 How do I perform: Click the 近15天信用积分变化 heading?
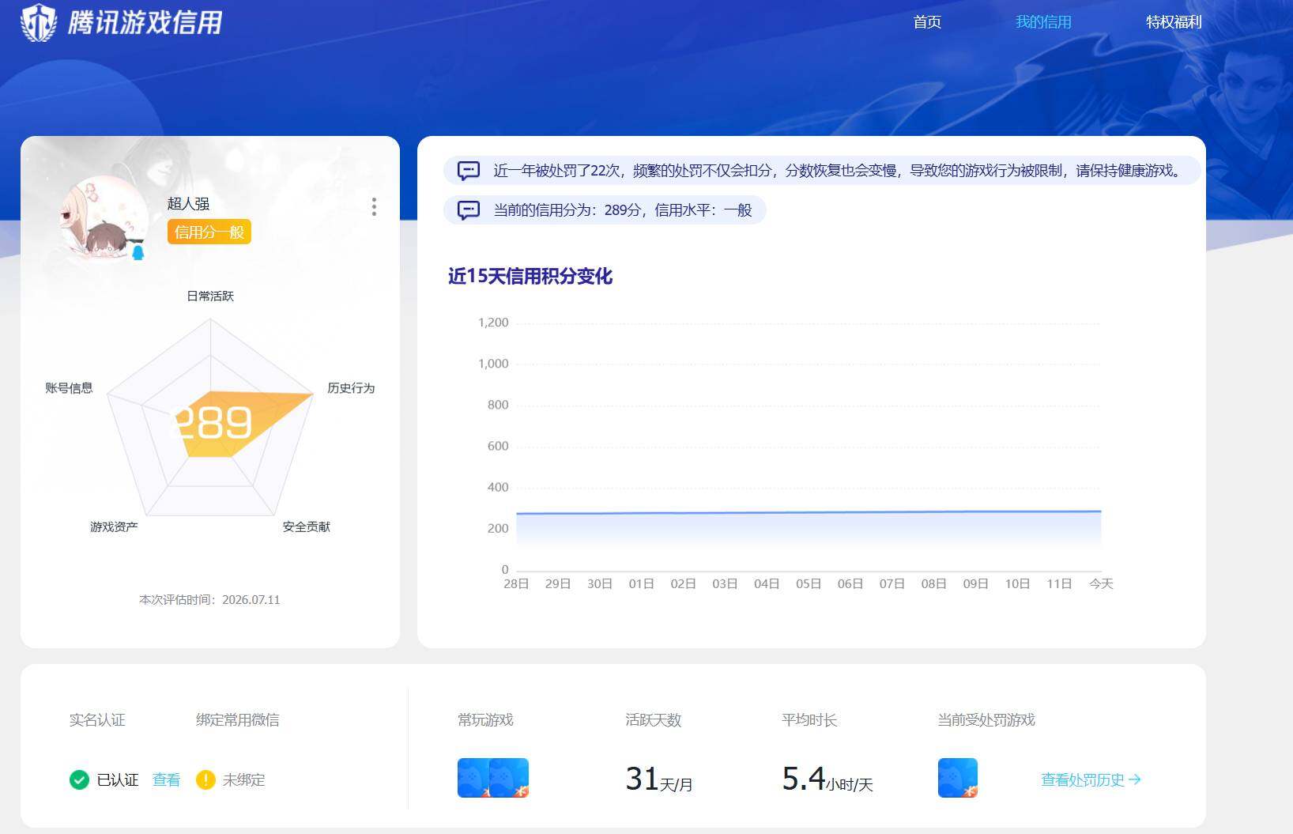click(530, 276)
